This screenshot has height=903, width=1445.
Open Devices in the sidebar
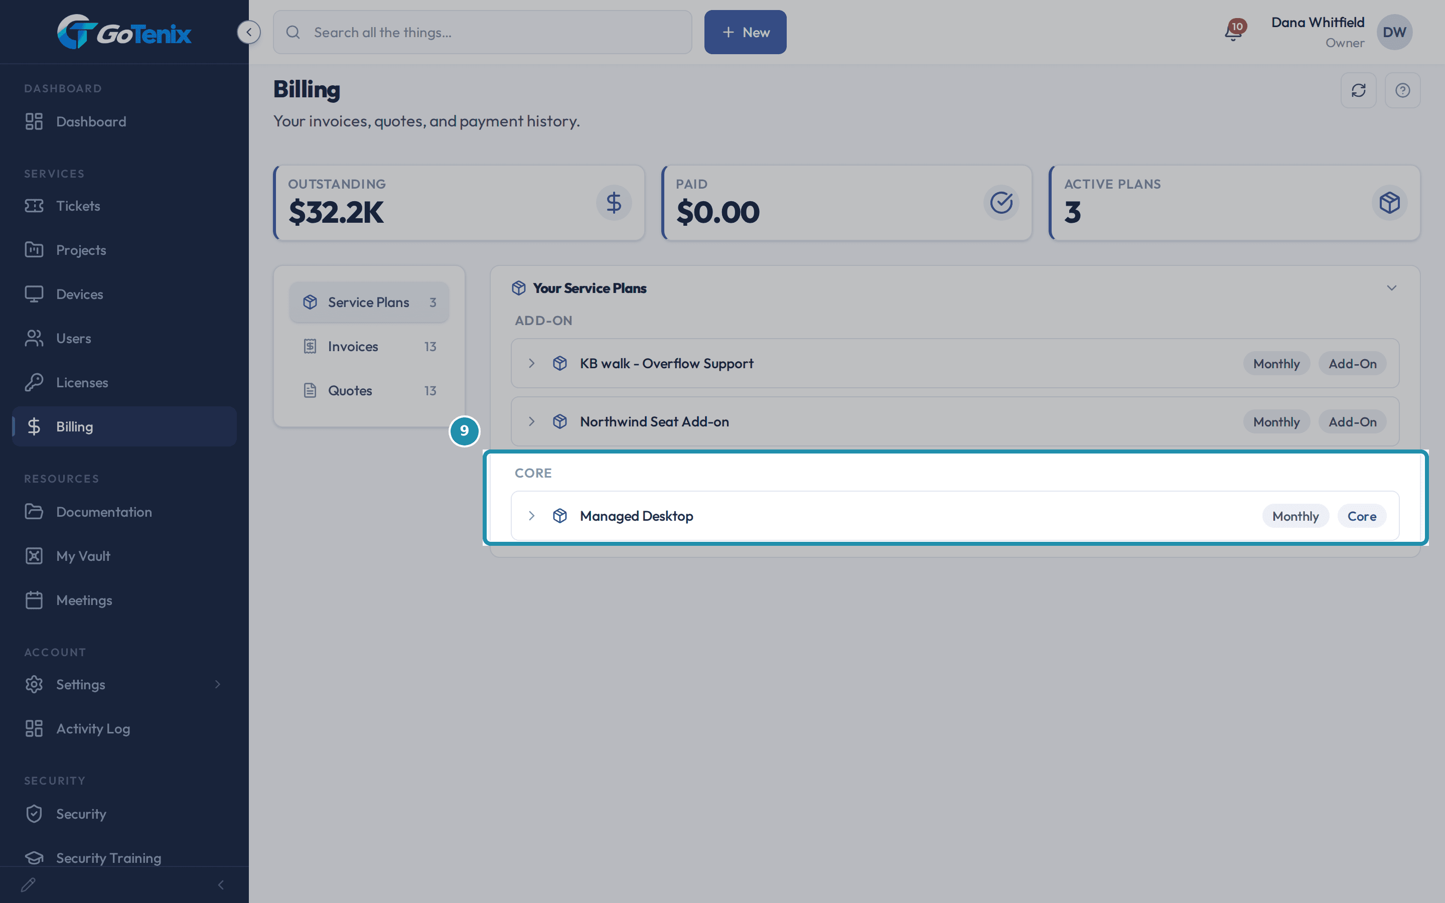pos(124,294)
